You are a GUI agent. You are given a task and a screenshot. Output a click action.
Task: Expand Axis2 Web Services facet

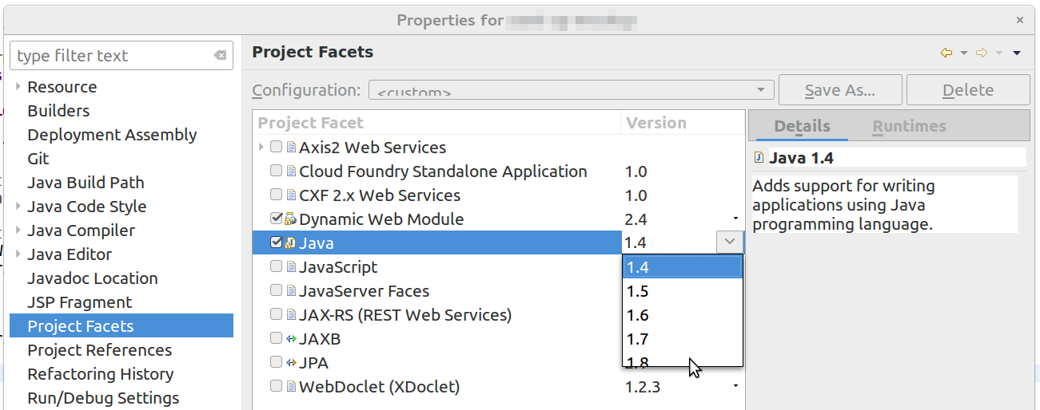261,148
